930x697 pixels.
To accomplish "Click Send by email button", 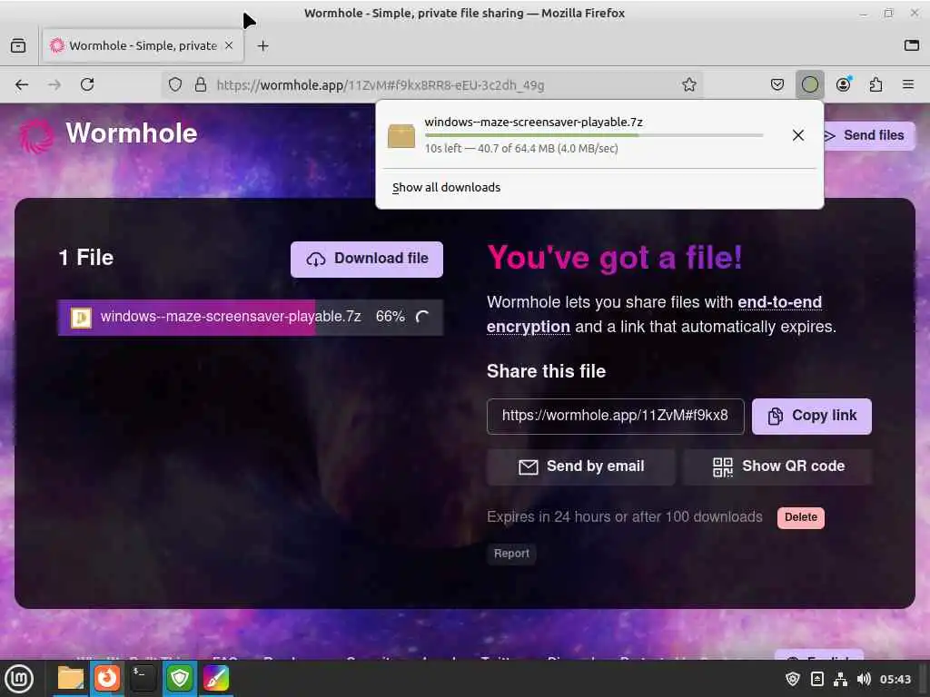I will [580, 466].
